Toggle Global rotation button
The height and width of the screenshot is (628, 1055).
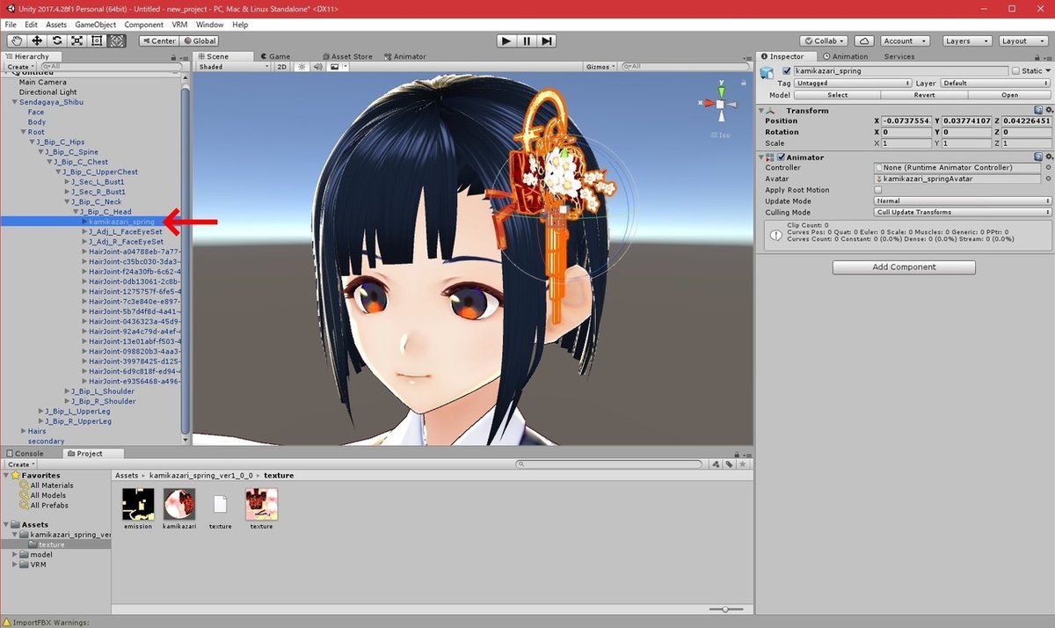[199, 40]
